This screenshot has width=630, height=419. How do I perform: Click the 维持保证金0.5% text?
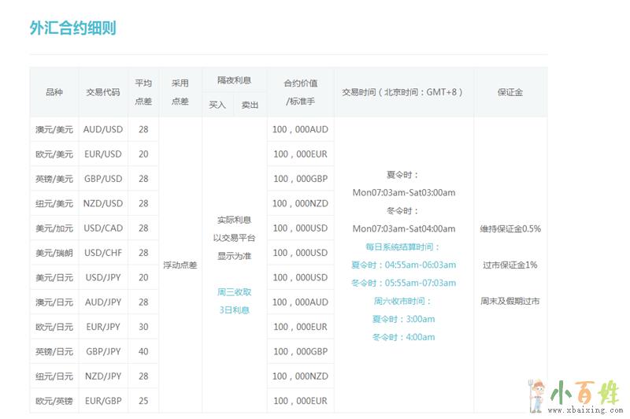(x=510, y=229)
